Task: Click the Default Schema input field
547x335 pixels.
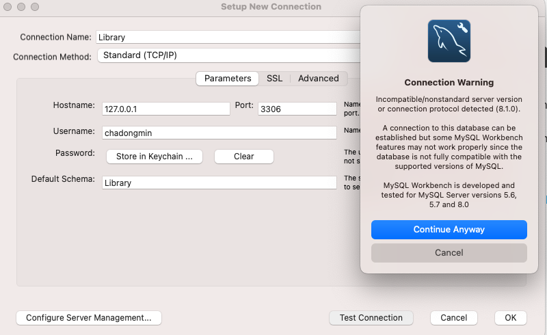Action: tap(219, 183)
